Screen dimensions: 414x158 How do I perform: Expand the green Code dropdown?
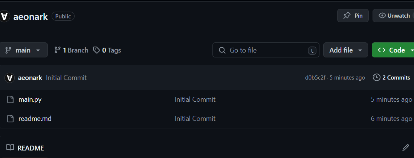coord(393,50)
